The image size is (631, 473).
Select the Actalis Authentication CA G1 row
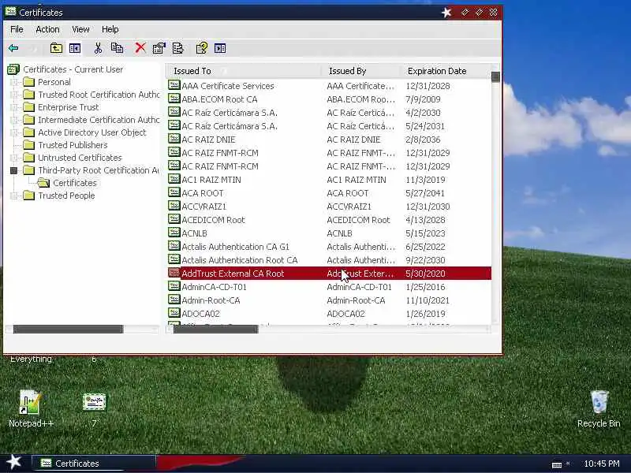329,247
